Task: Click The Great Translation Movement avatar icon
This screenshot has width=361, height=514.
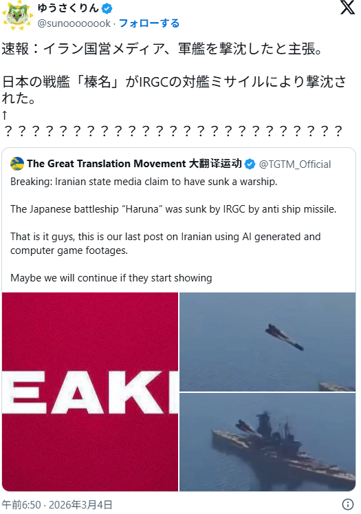Action: [x=17, y=164]
